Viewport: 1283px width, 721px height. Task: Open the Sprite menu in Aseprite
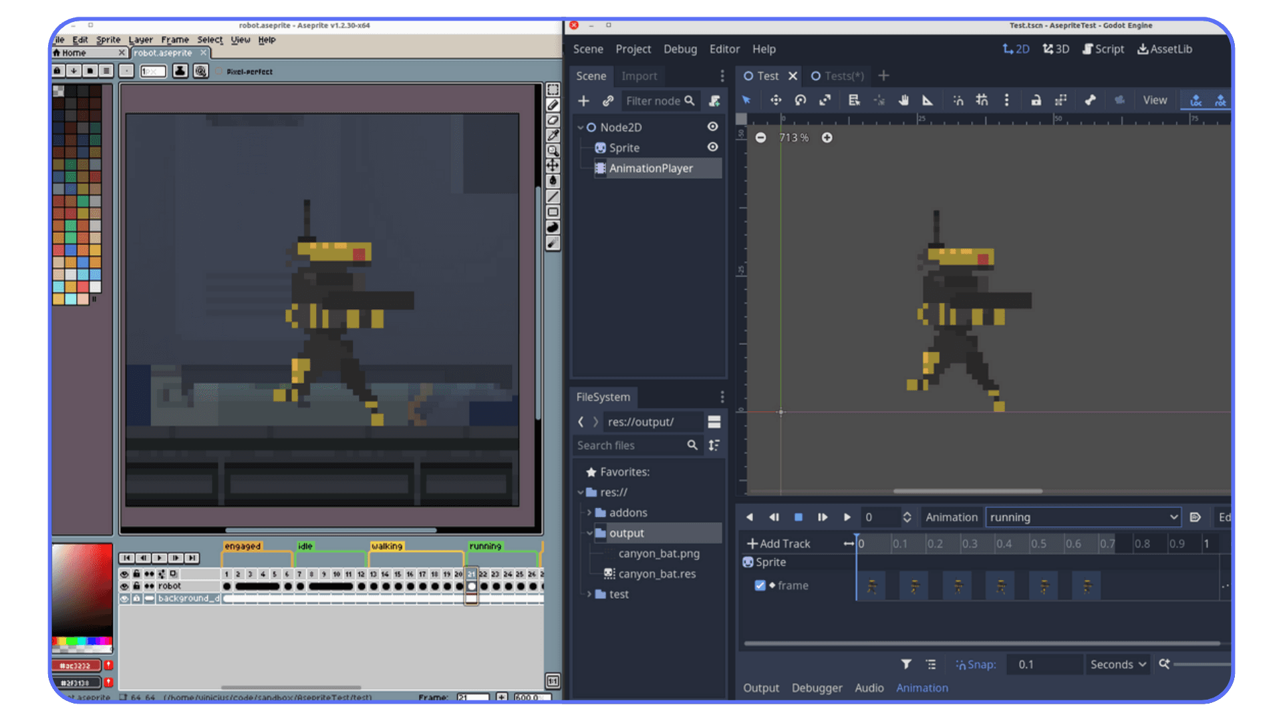(x=108, y=39)
